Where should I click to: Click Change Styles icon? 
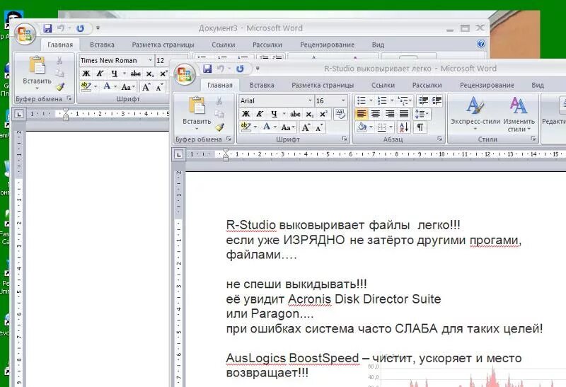coord(519,105)
